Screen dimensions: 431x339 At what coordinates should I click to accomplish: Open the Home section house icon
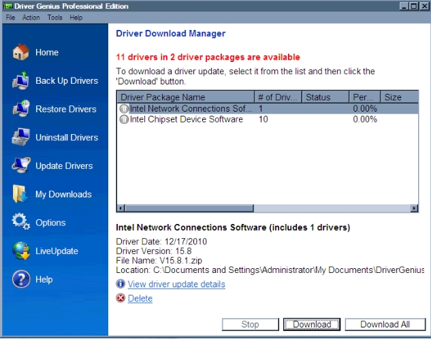pyautogui.click(x=21, y=52)
